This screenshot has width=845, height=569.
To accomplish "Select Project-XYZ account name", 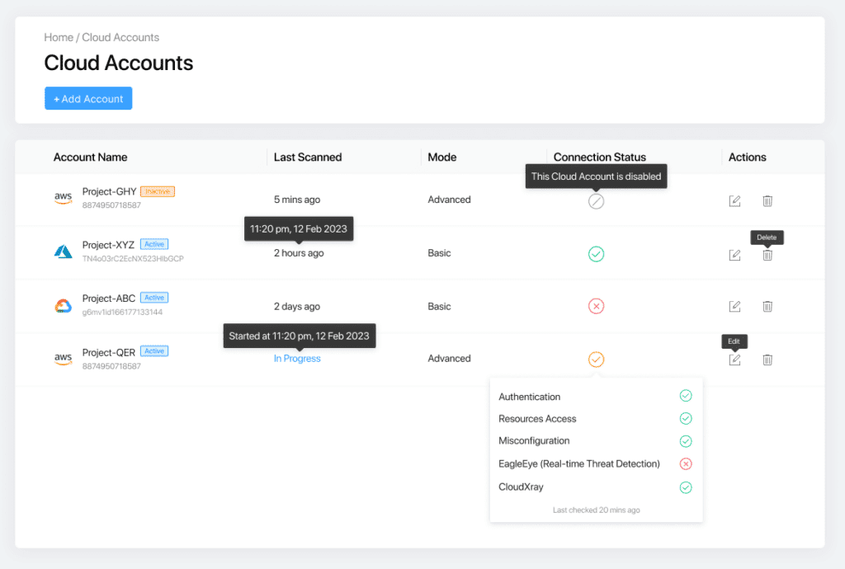I will 108,244.
